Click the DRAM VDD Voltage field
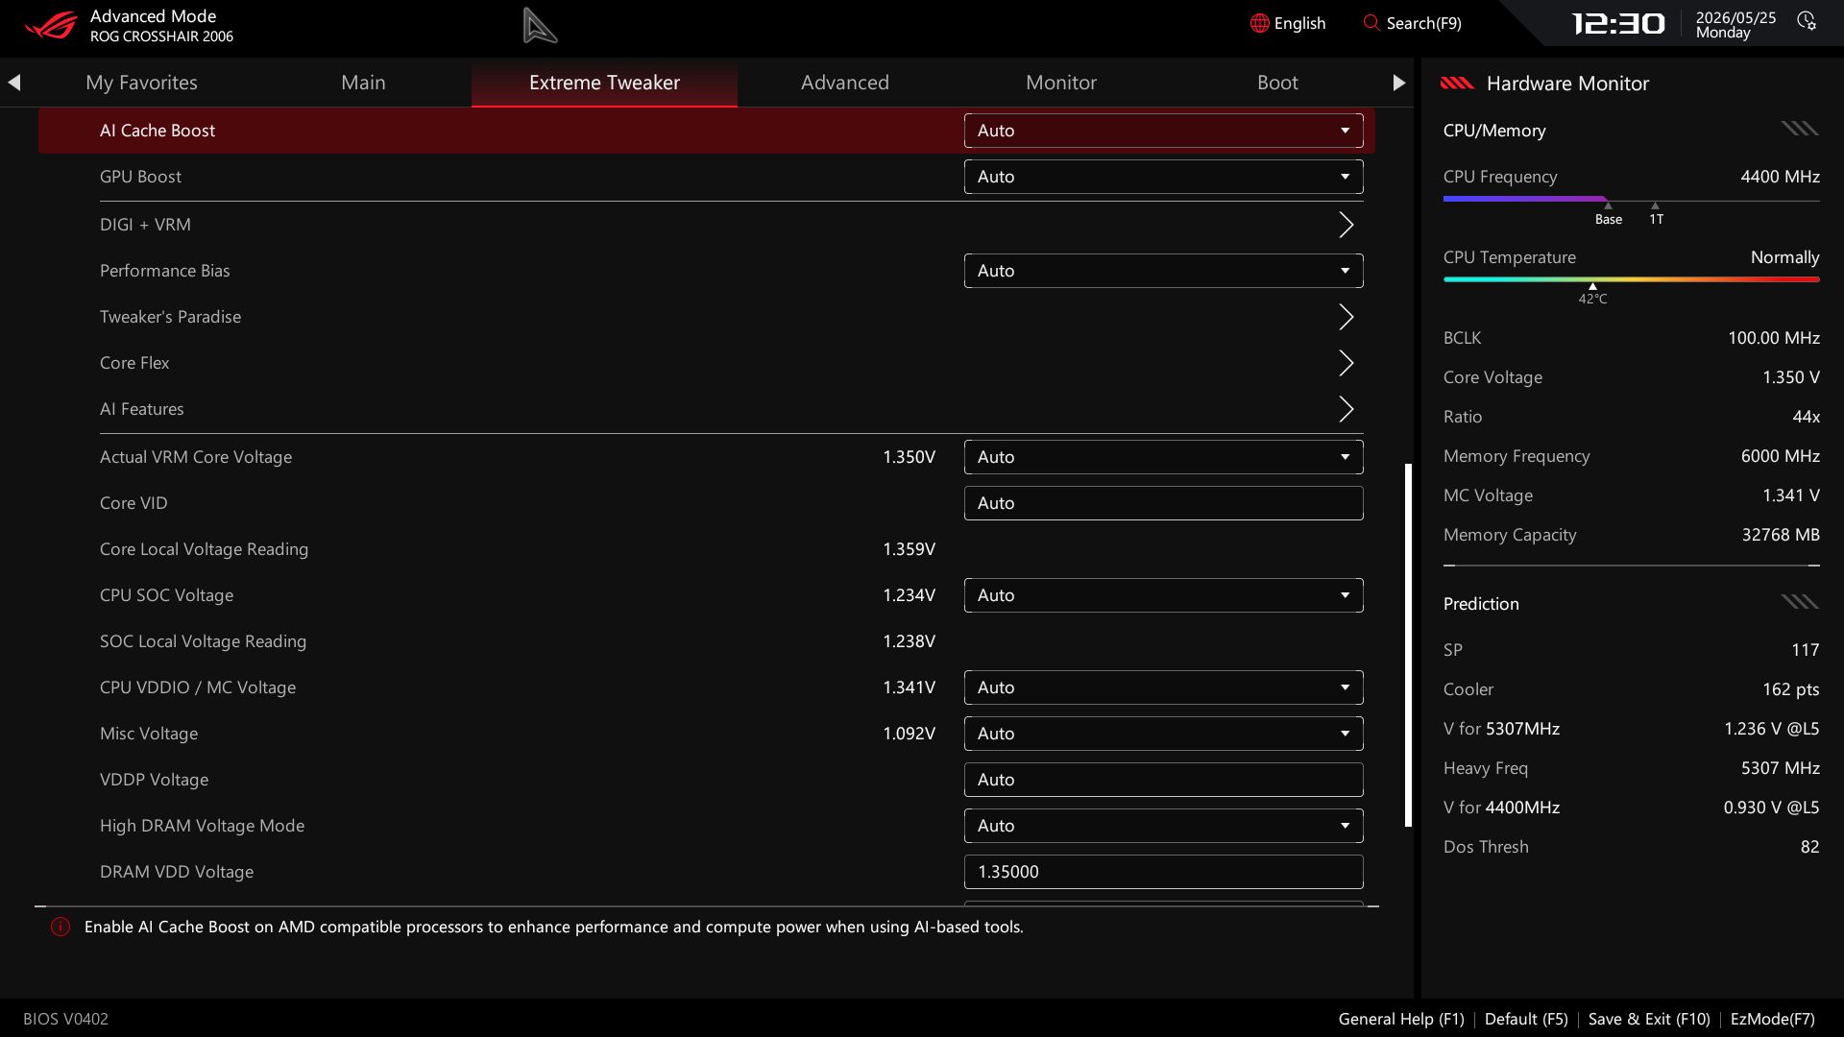The height and width of the screenshot is (1037, 1844). [x=1163, y=872]
